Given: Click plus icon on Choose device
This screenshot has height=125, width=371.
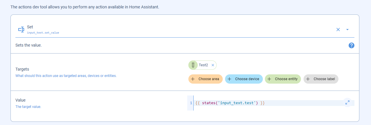Looking at the screenshot, I should 230,79.
